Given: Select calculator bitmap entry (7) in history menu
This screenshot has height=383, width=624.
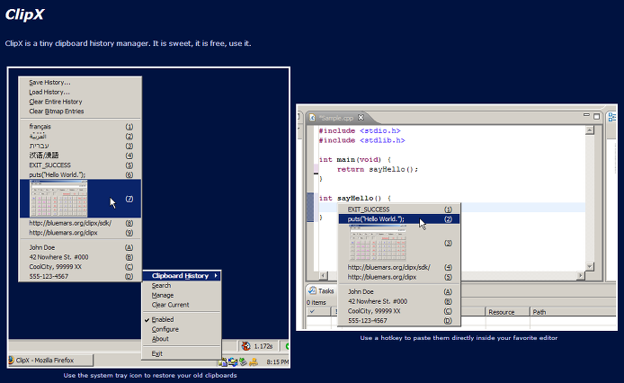Looking at the screenshot, I should [x=80, y=199].
